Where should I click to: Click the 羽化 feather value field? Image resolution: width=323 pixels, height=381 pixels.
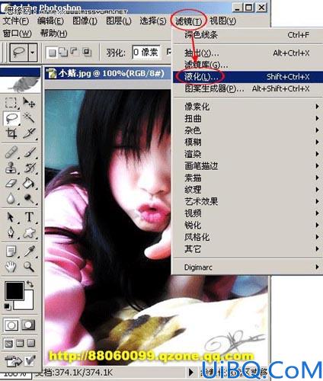click(146, 53)
